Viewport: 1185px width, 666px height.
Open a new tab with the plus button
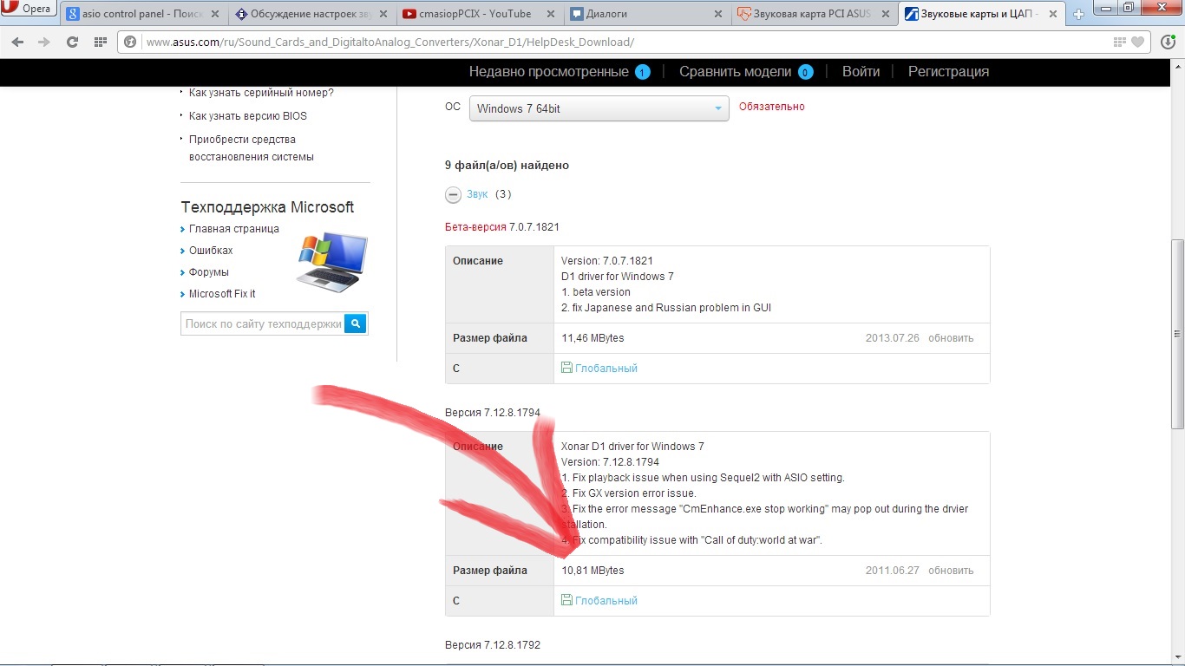1079,14
